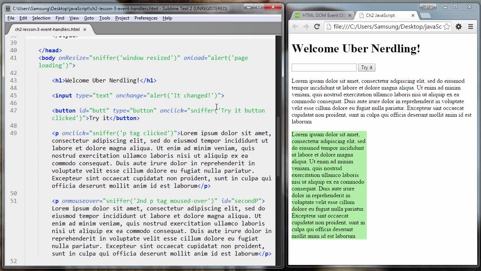Maximize the Sublime Text window

[x=259, y=7]
